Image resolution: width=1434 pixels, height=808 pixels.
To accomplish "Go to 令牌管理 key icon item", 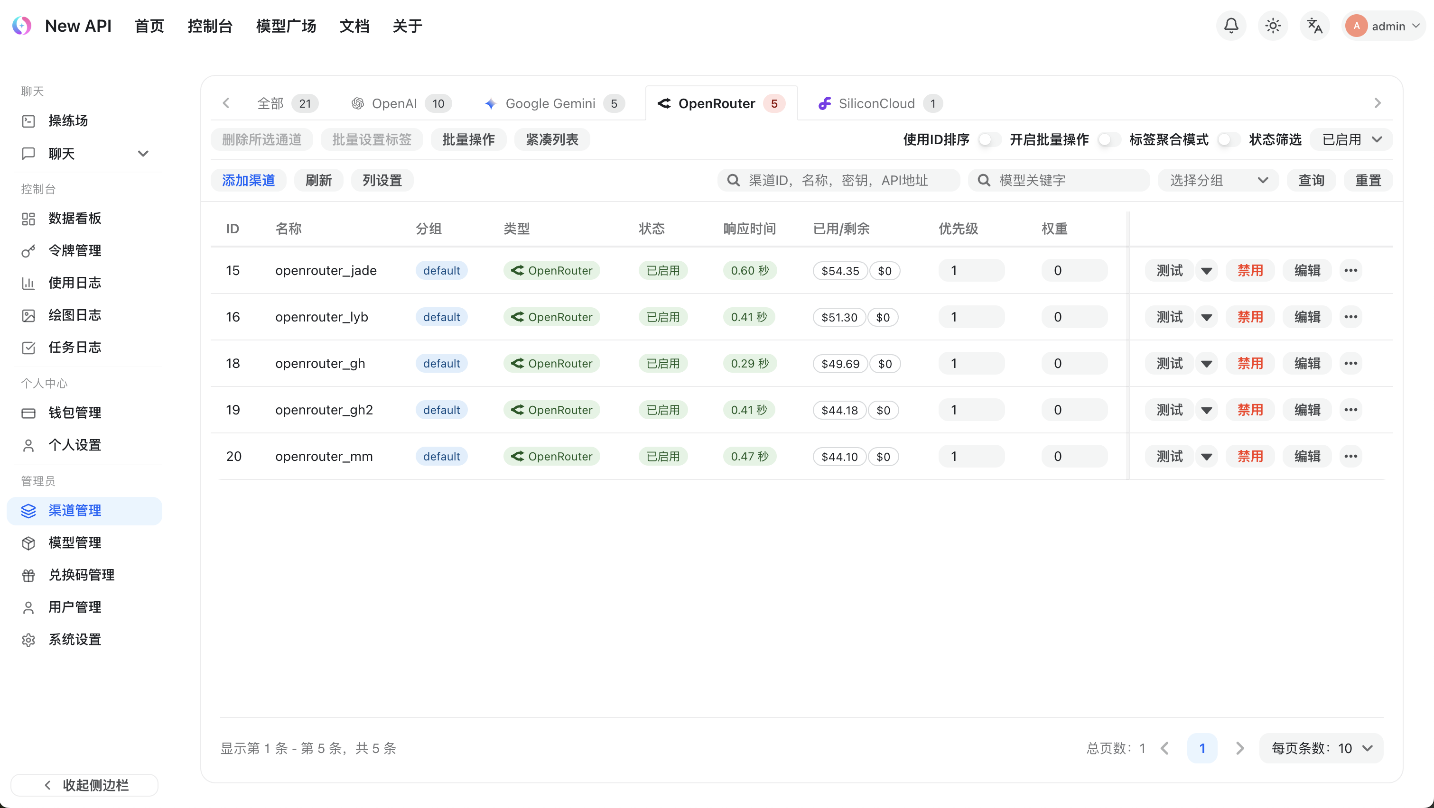I will (28, 251).
